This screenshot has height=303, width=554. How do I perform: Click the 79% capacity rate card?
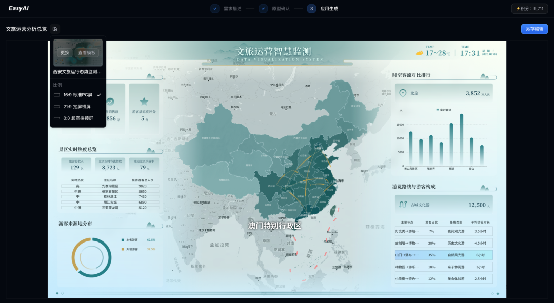pos(144,165)
